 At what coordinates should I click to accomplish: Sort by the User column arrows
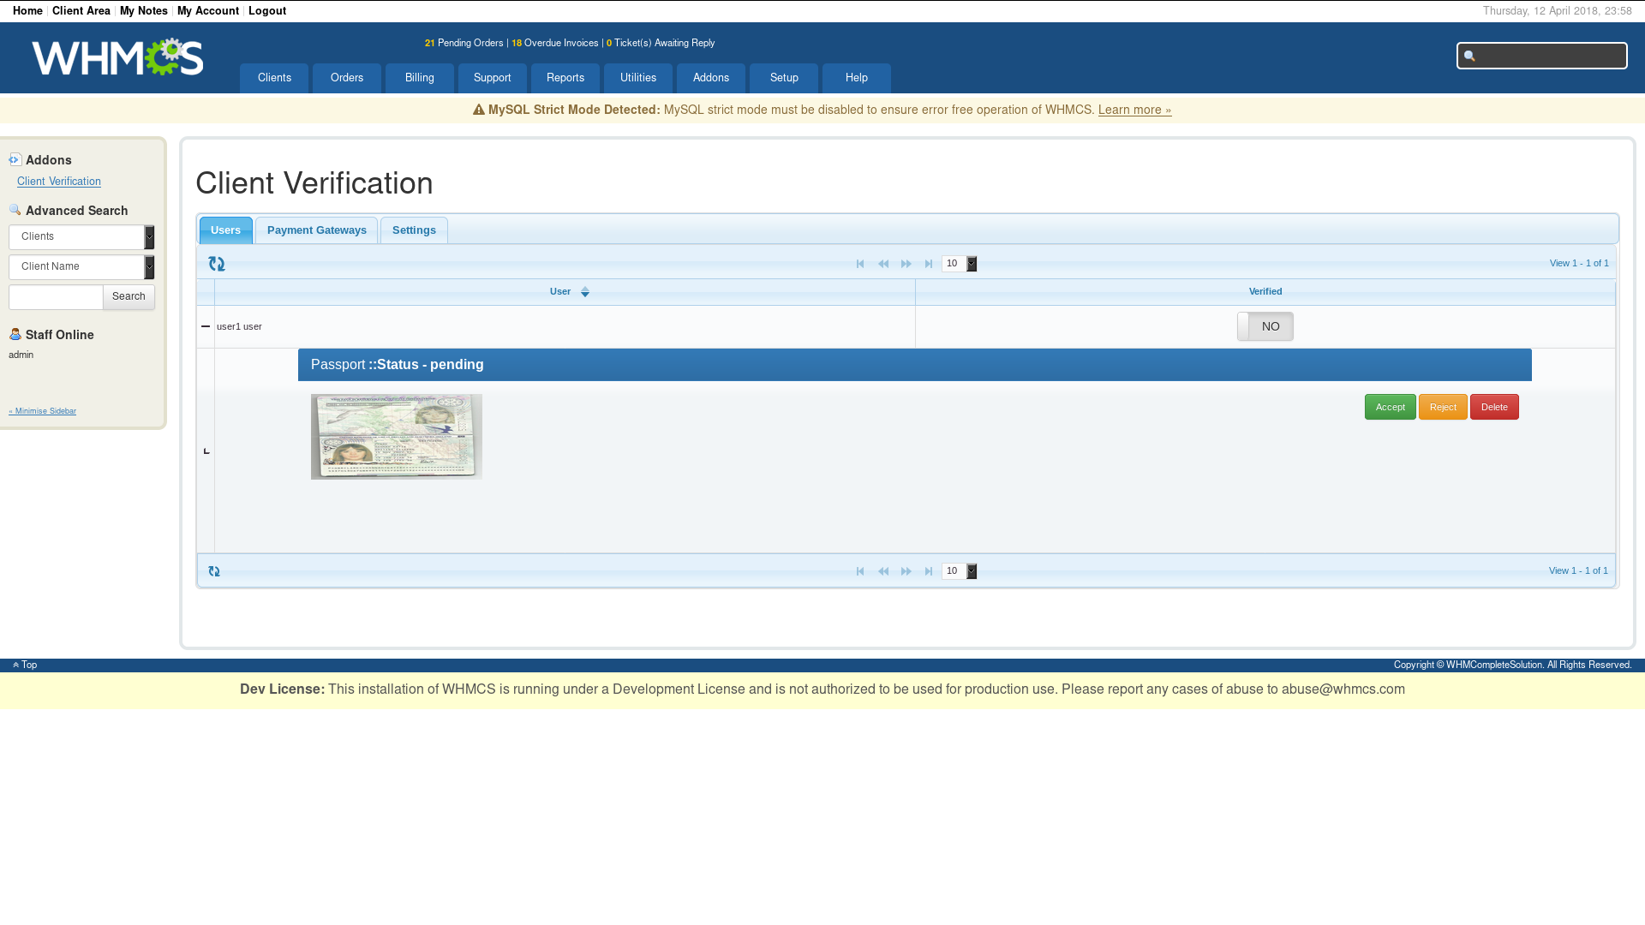point(585,292)
